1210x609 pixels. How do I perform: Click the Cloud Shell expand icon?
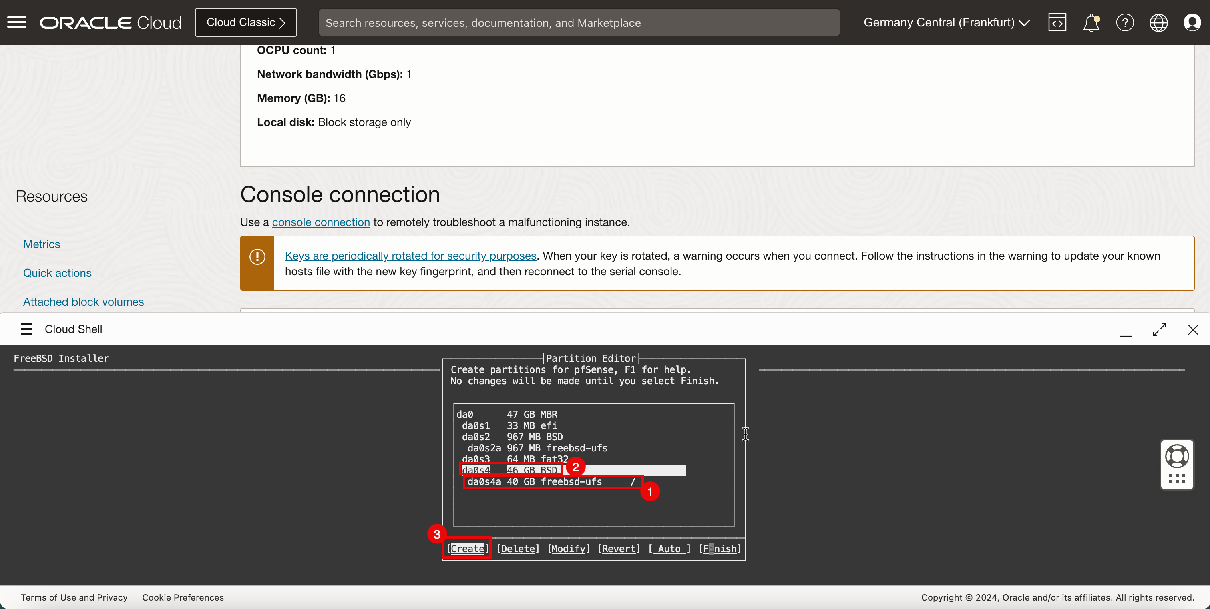1160,328
